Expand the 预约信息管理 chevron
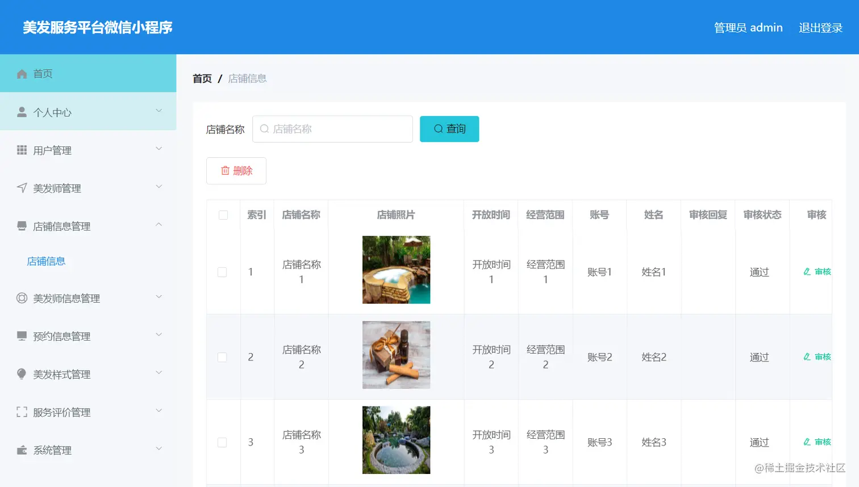The width and height of the screenshot is (859, 487). 159,335
